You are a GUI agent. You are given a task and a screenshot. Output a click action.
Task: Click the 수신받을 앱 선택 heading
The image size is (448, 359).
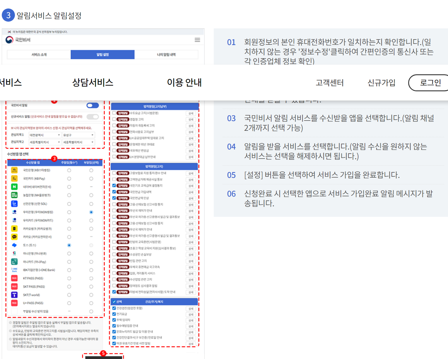(18, 154)
